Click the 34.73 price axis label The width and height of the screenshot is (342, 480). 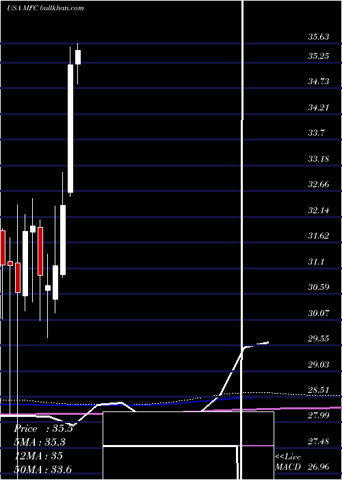coord(319,82)
